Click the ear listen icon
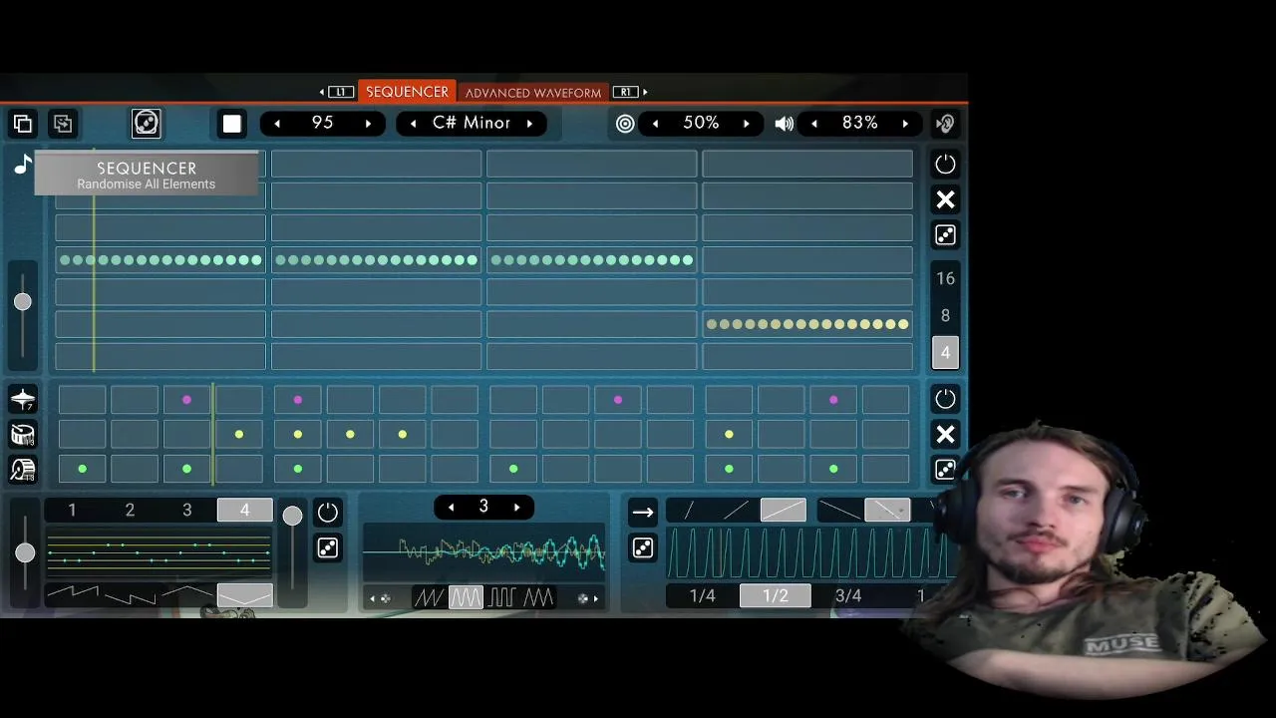This screenshot has width=1276, height=718. [945, 124]
